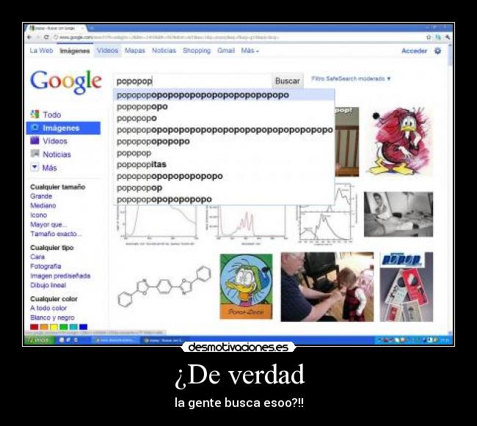Screen dimensions: 477x426
Task: Open the chemical structure thumbnail
Action: click(164, 286)
